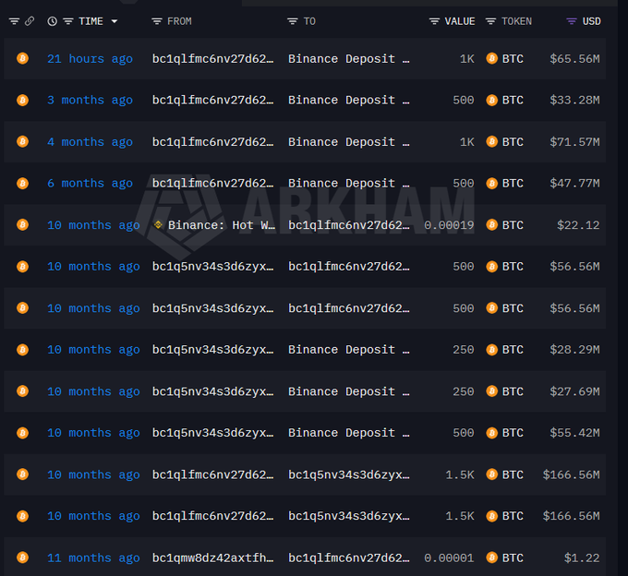
Task: Click the $27.69M USD amount
Action: click(x=574, y=391)
